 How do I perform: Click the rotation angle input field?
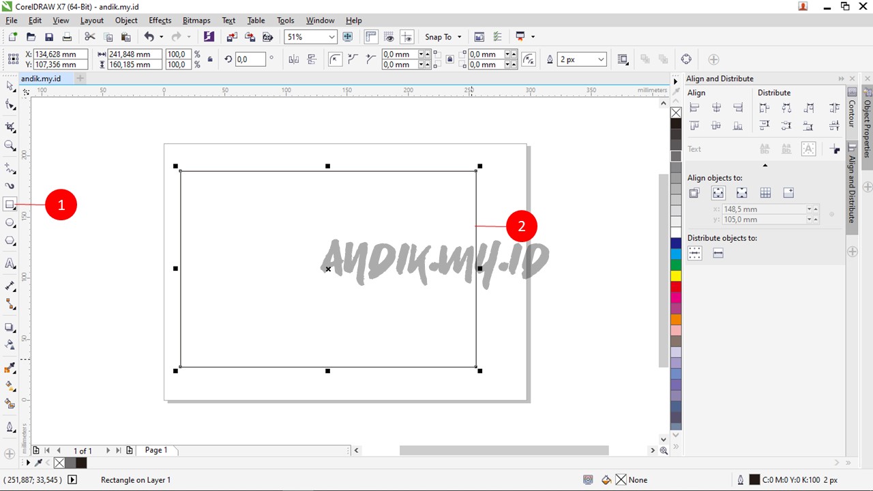[x=250, y=59]
